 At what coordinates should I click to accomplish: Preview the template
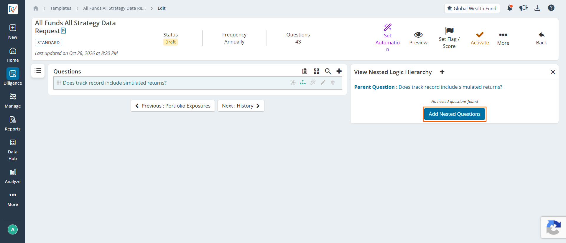point(418,38)
